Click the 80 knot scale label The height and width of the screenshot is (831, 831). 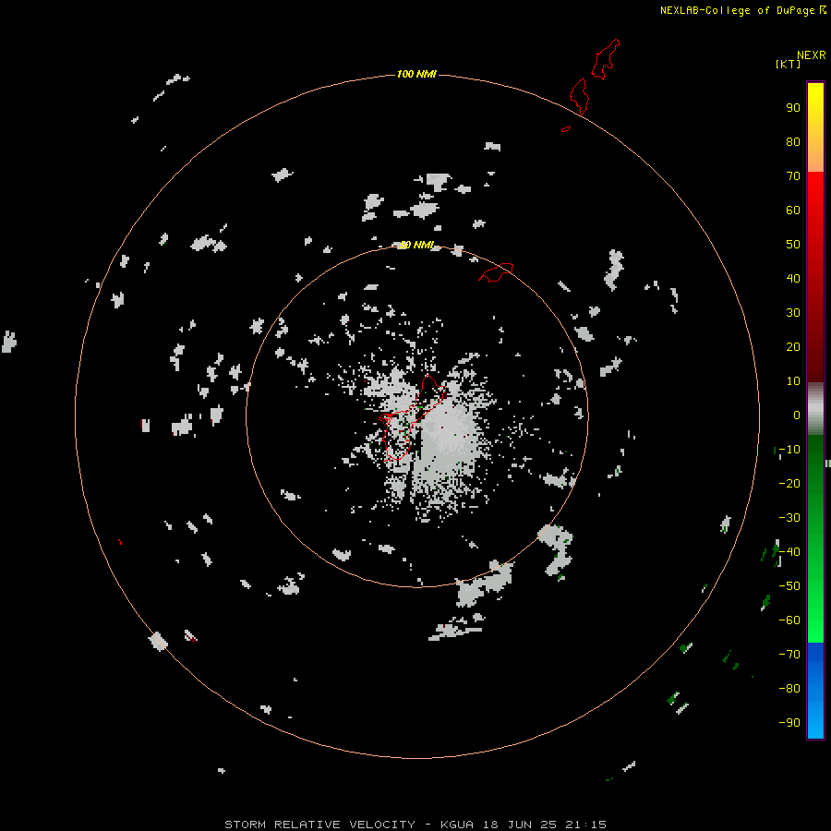pyautogui.click(x=793, y=141)
